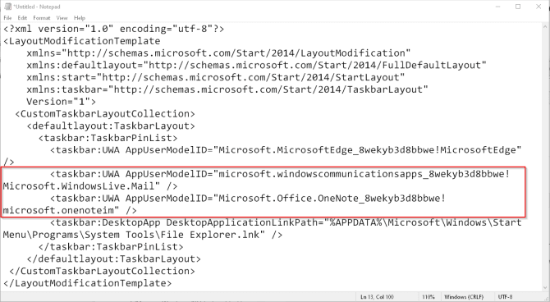Maximize the Notepad window

point(518,7)
